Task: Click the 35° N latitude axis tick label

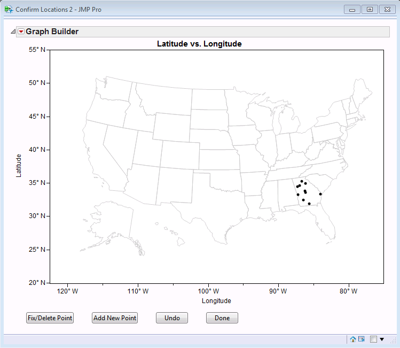Action: click(x=37, y=183)
